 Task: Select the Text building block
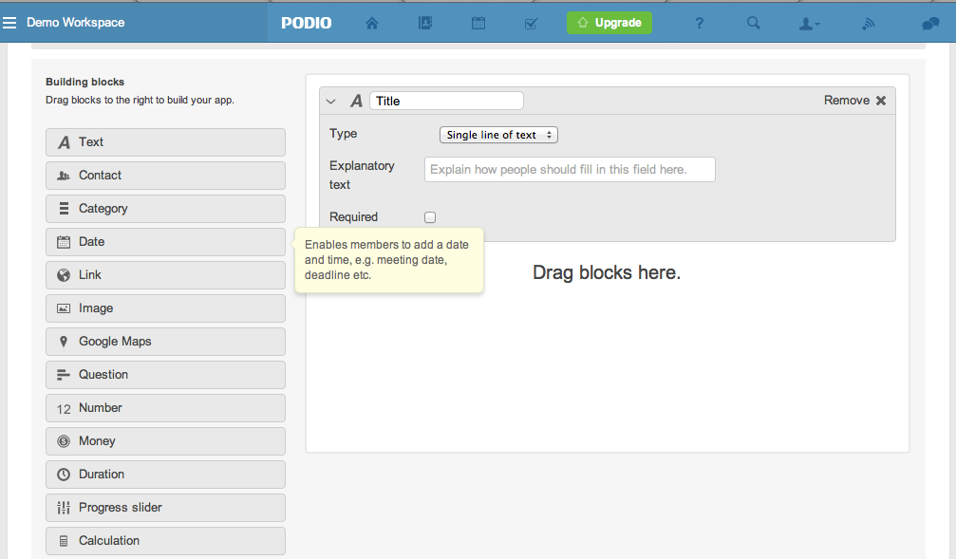pos(165,142)
